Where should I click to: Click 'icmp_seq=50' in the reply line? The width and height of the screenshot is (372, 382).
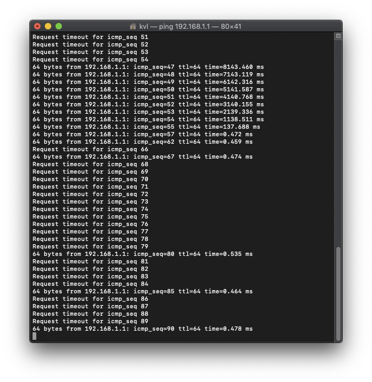pos(154,89)
